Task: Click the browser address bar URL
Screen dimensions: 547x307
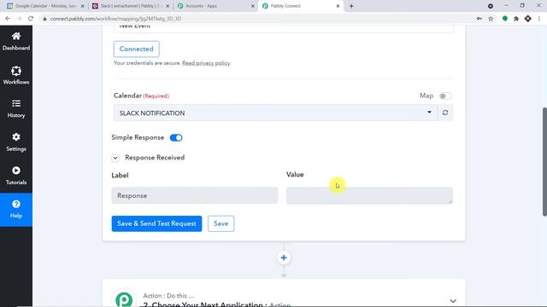Action: coord(115,19)
